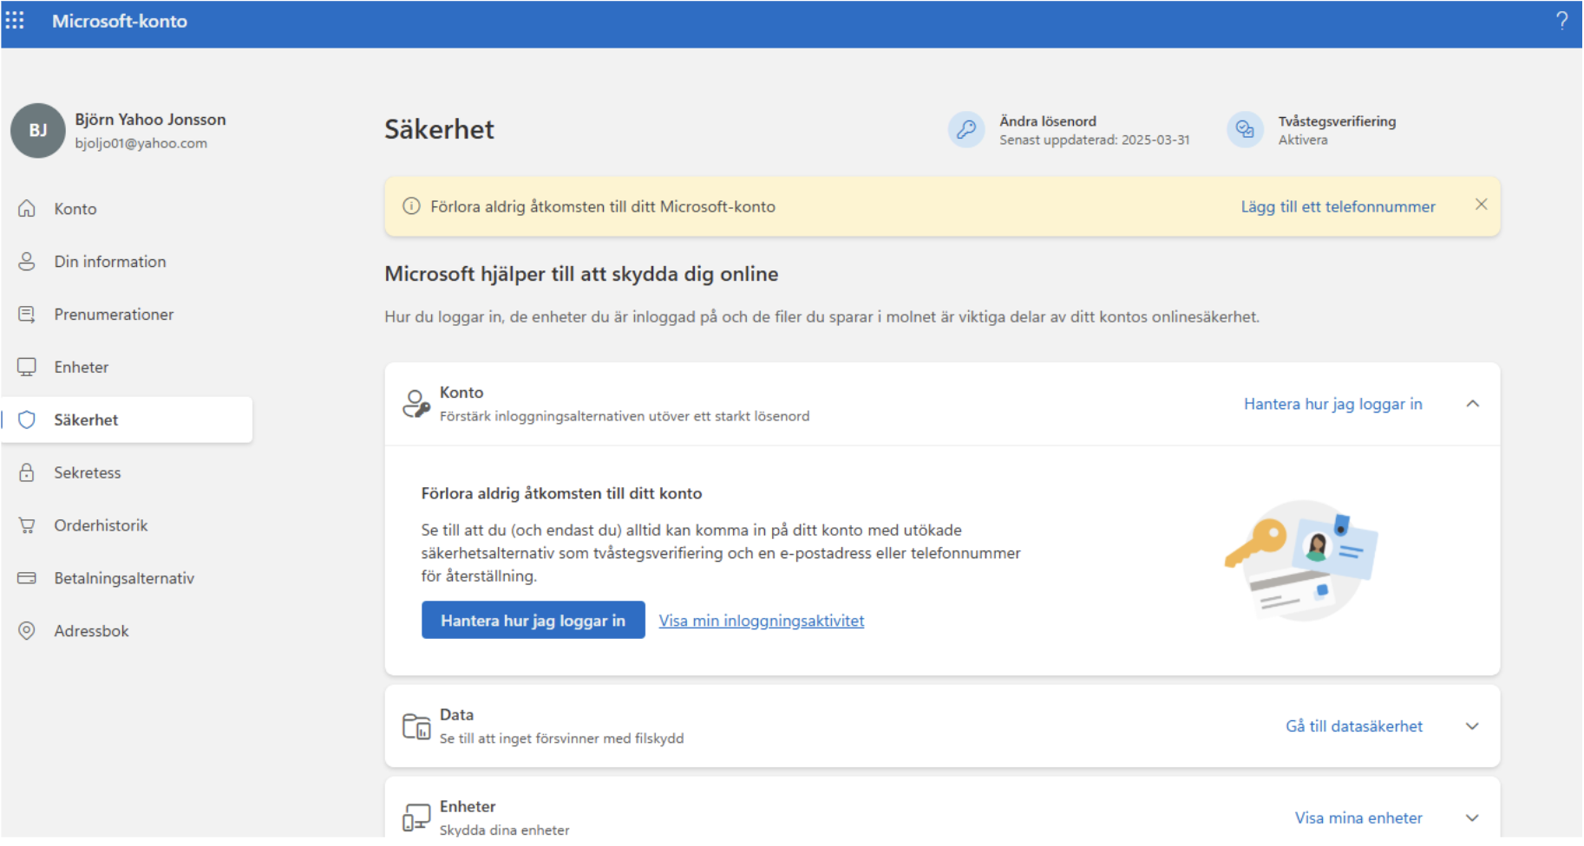The width and height of the screenshot is (1584, 846).
Task: Click Gå till datasäkerhet link
Action: (x=1354, y=726)
